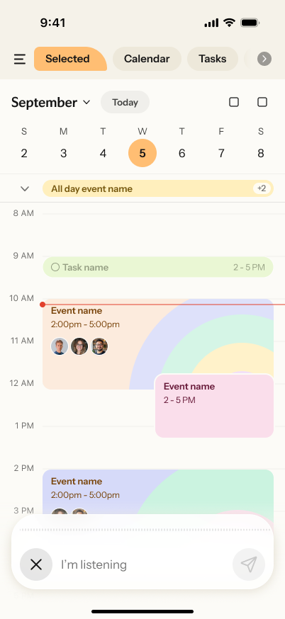
Task: Select Tuesday the 4th
Action: [x=103, y=153]
